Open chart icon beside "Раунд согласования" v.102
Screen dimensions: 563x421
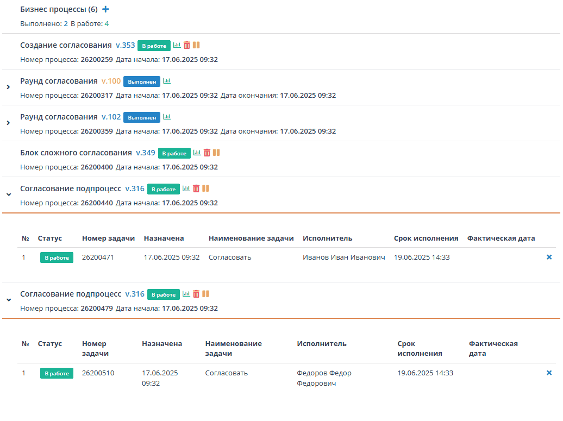point(168,116)
